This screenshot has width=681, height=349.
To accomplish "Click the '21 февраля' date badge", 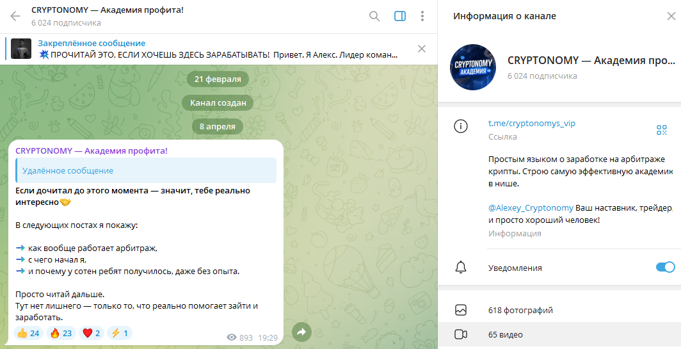I will (218, 79).
